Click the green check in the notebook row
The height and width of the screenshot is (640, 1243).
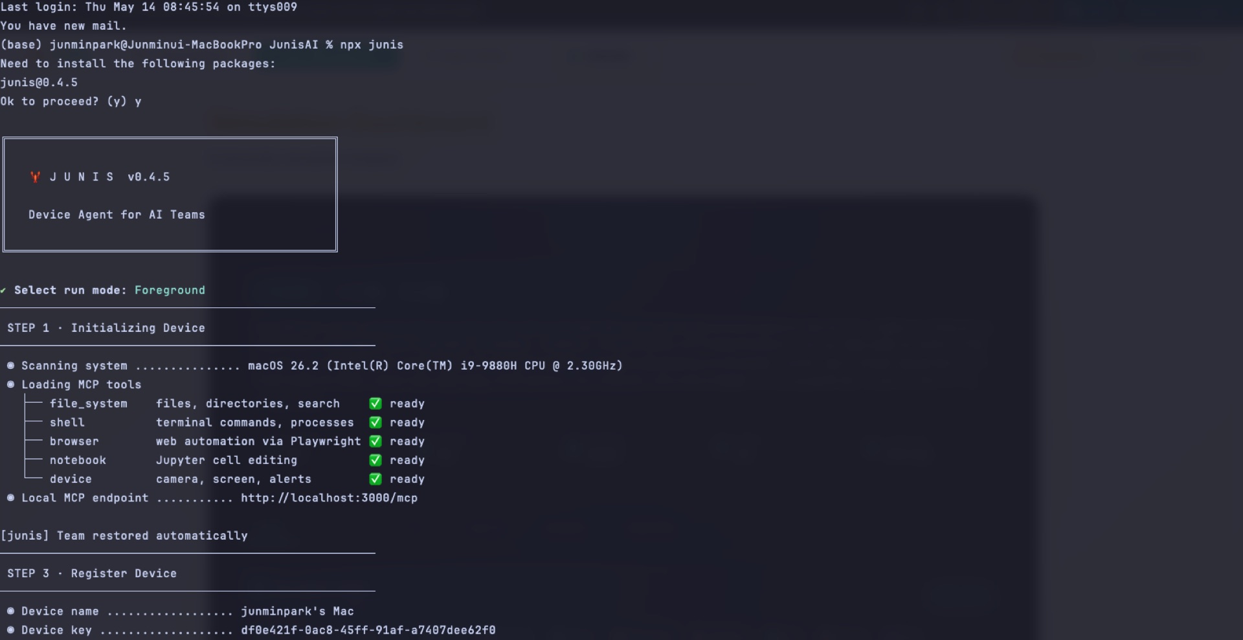pyautogui.click(x=375, y=460)
